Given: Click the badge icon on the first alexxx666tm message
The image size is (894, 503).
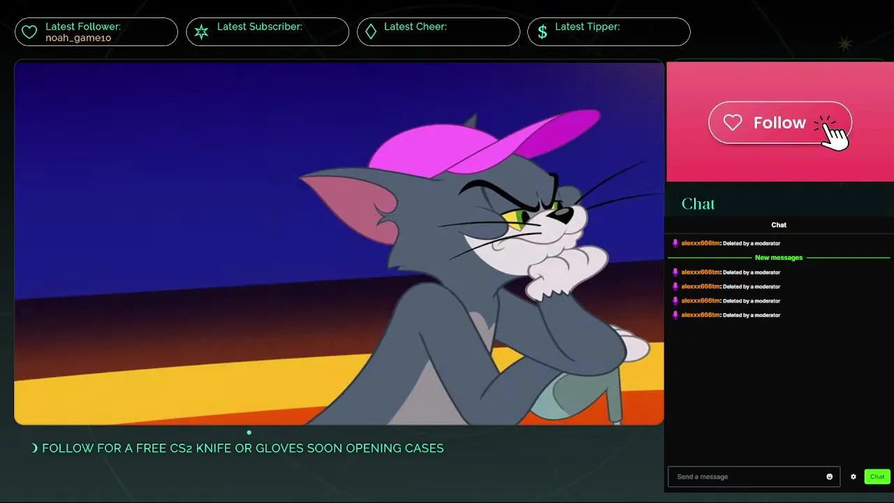Looking at the screenshot, I should coord(675,243).
